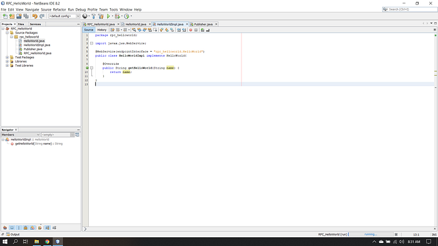
Task: Open the default config dropdown
Action: 64,16
